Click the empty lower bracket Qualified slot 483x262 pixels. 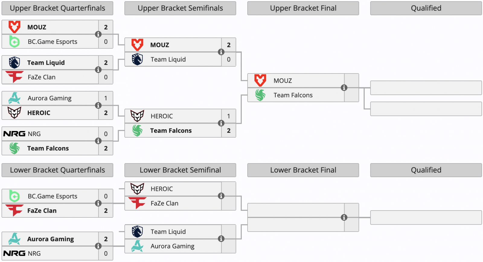(426, 217)
